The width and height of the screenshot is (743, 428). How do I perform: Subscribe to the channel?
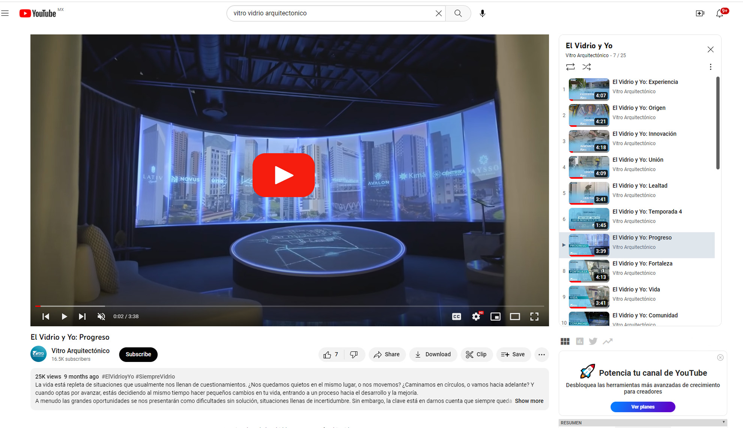(x=138, y=354)
